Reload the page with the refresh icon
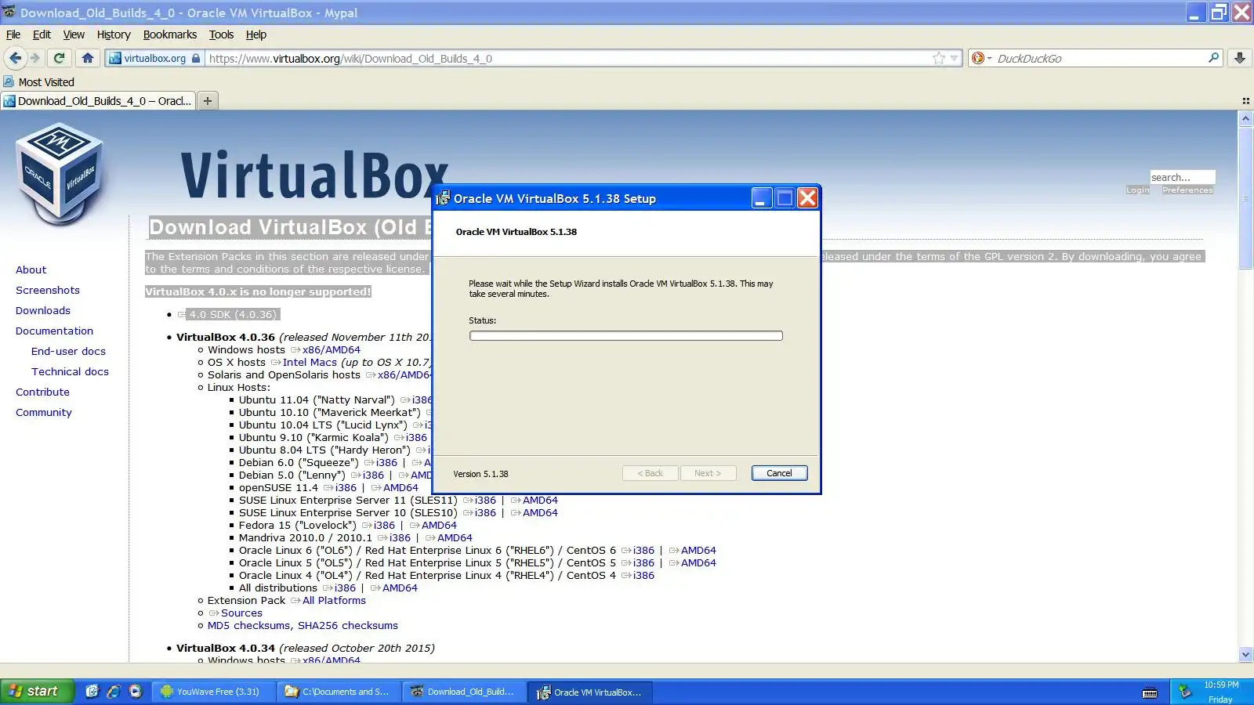Image resolution: width=1254 pixels, height=705 pixels. pyautogui.click(x=59, y=58)
